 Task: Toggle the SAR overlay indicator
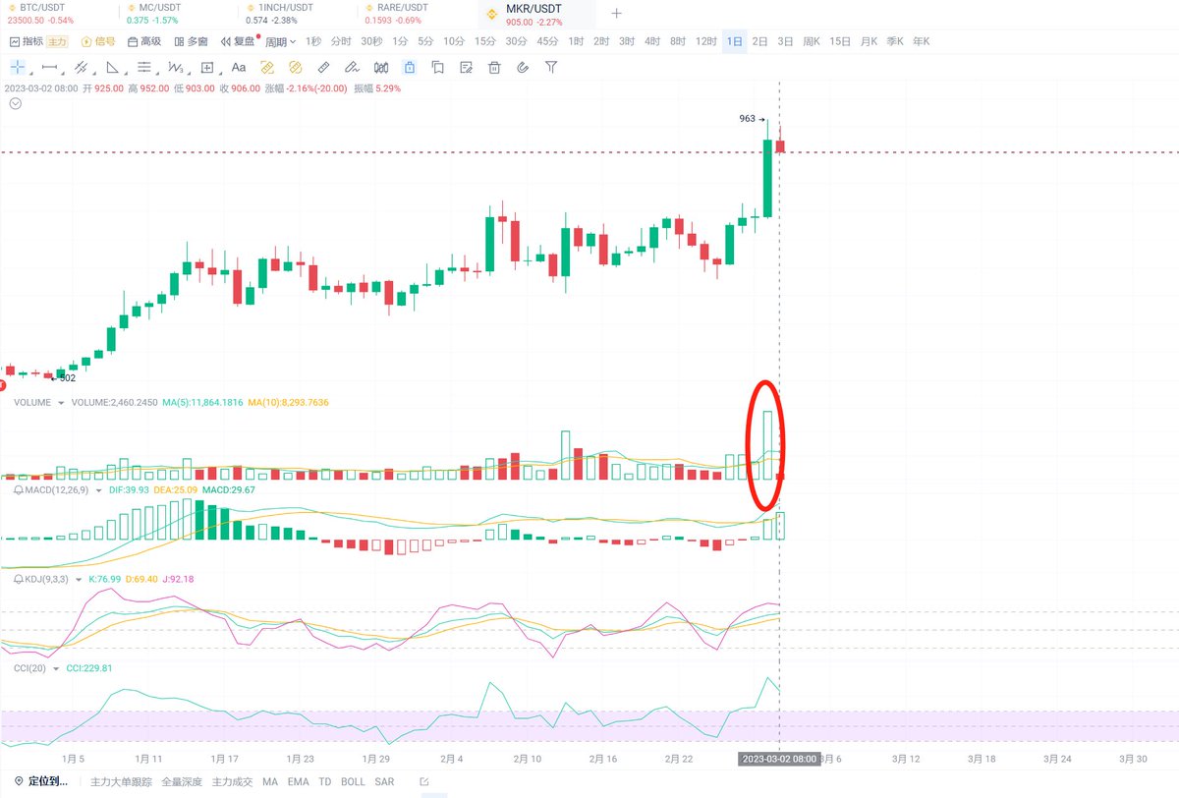click(384, 782)
